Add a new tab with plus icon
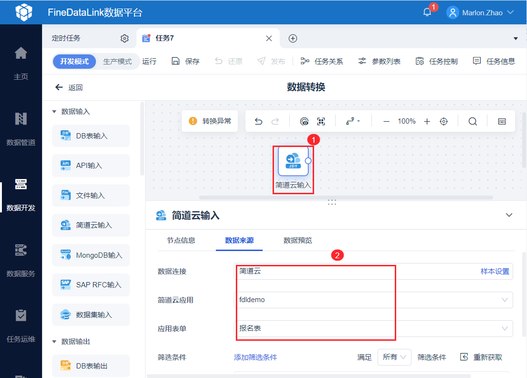The image size is (527, 378). (293, 38)
